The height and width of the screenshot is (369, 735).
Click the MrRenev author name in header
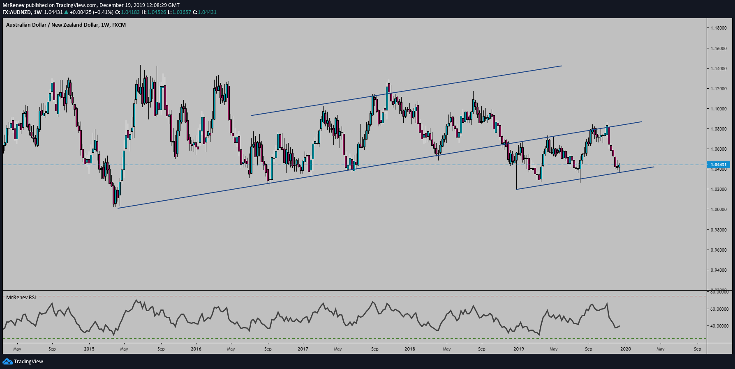point(13,5)
